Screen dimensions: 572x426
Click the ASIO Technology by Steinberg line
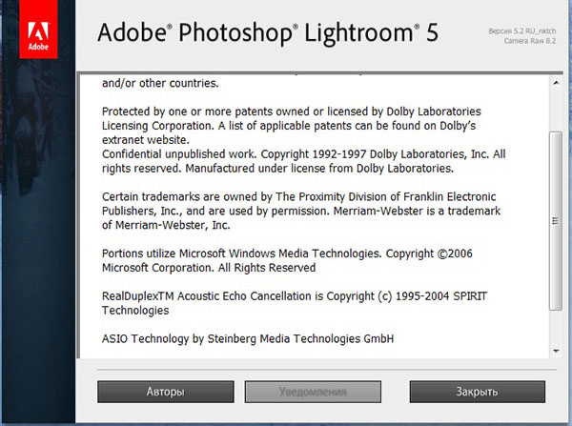tap(247, 338)
